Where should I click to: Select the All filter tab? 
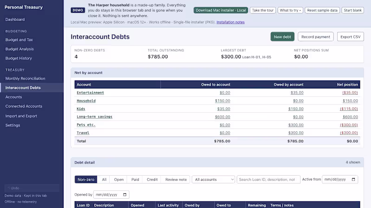coord(104,179)
